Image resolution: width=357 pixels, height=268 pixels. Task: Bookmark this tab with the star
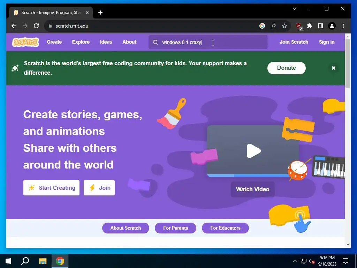click(284, 26)
